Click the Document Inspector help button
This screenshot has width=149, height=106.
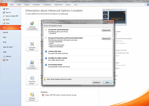tap(105, 21)
